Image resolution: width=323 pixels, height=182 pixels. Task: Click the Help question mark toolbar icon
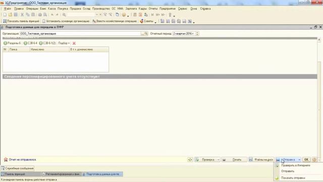pos(124,15)
